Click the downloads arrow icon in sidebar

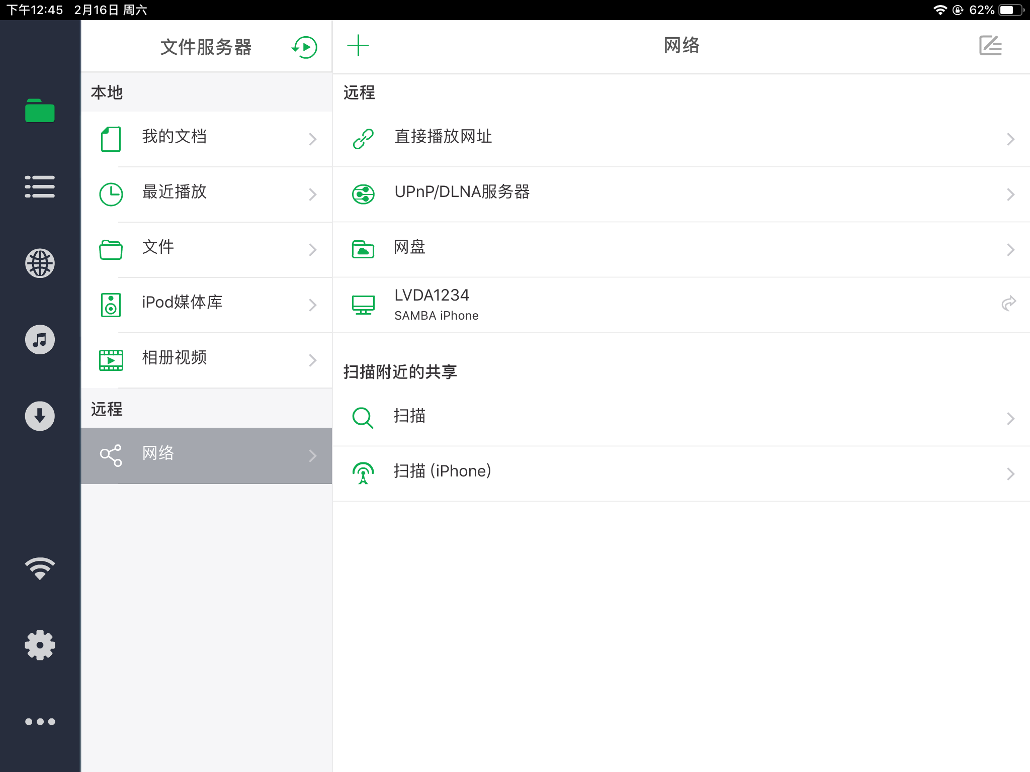coord(40,416)
